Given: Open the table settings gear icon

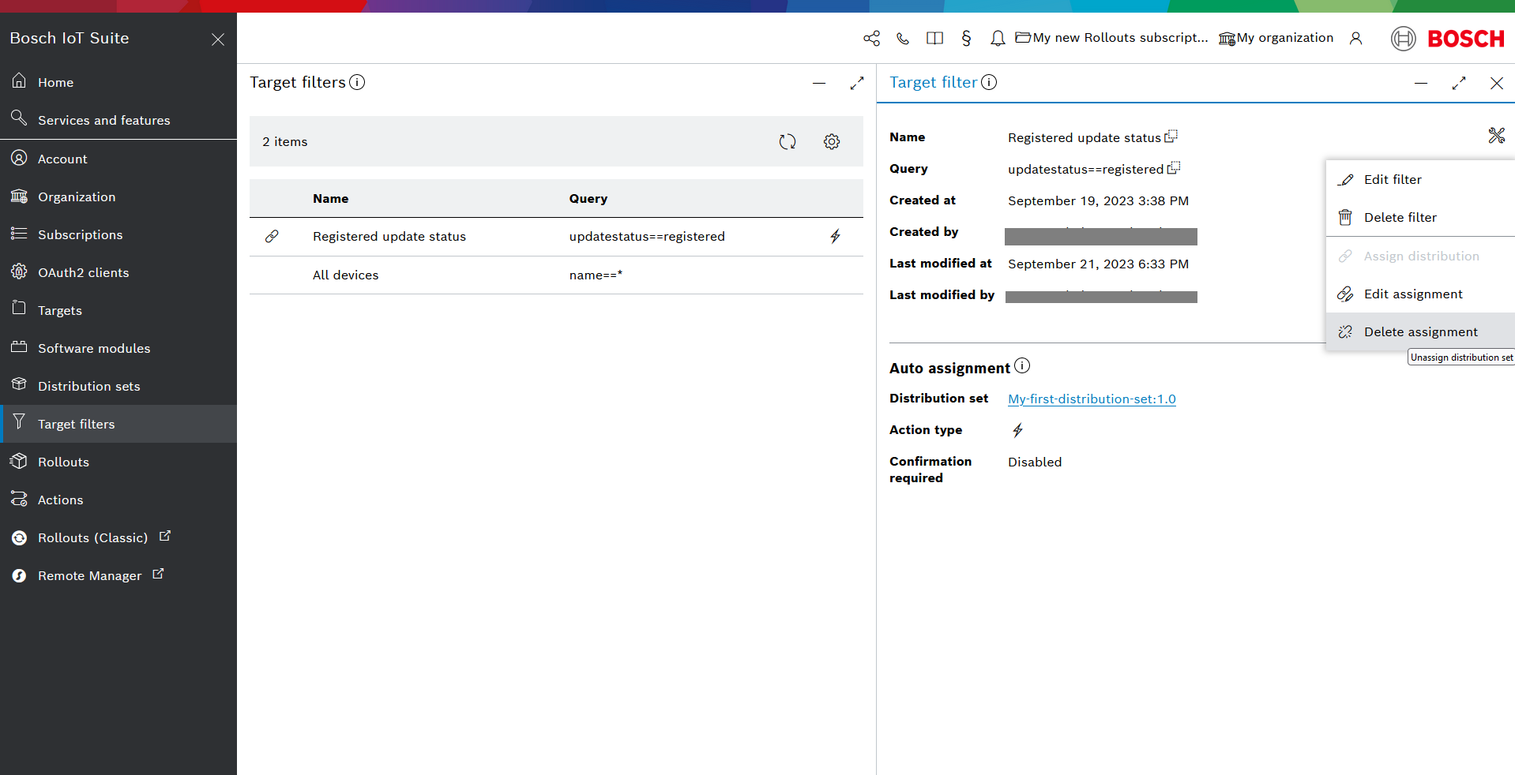Looking at the screenshot, I should [831, 142].
